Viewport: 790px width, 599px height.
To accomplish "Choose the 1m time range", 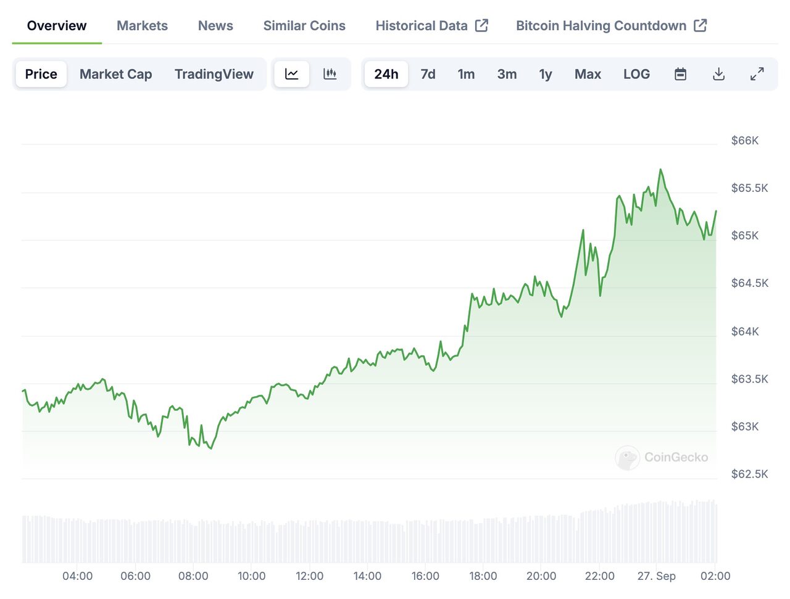I will pyautogui.click(x=466, y=74).
